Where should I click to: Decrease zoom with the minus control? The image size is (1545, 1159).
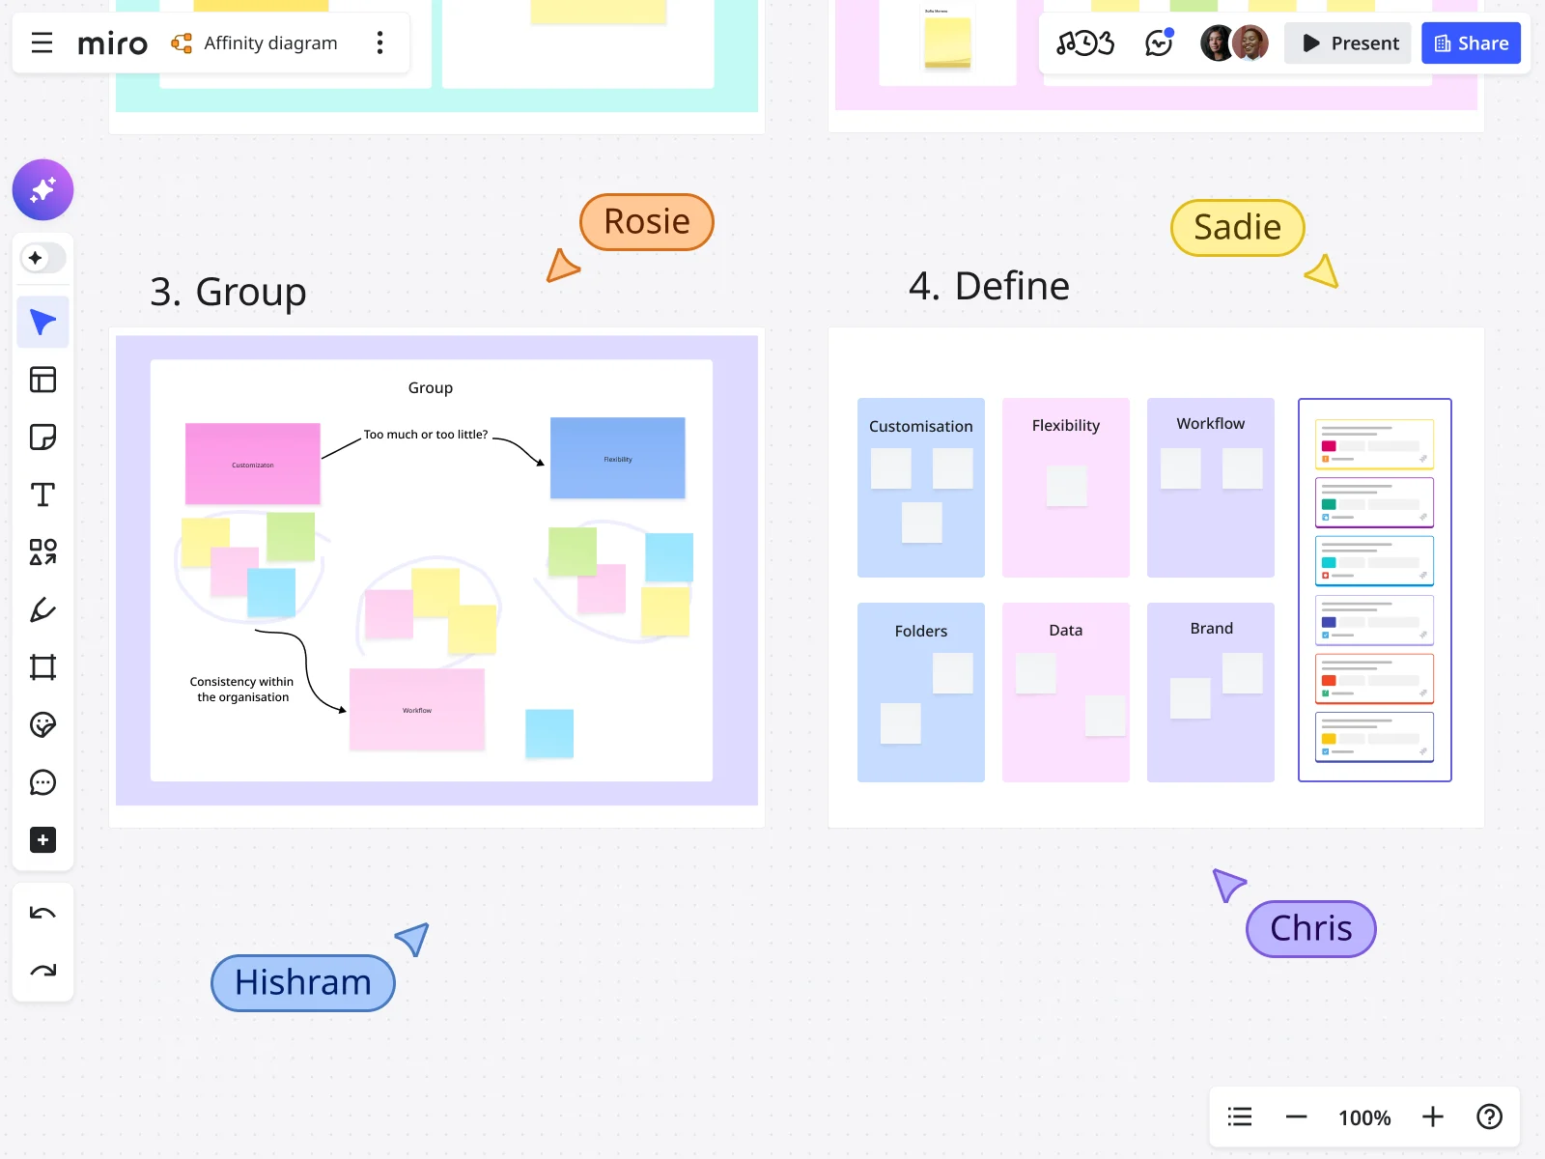point(1297,1117)
